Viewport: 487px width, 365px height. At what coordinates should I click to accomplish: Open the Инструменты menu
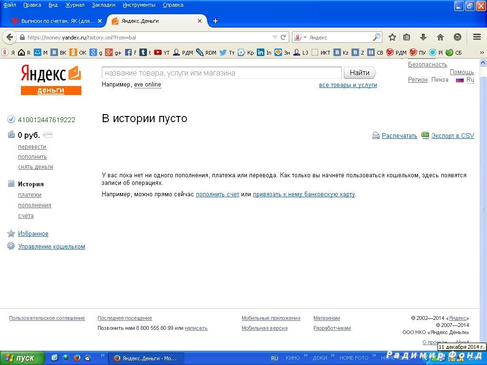pos(139,5)
